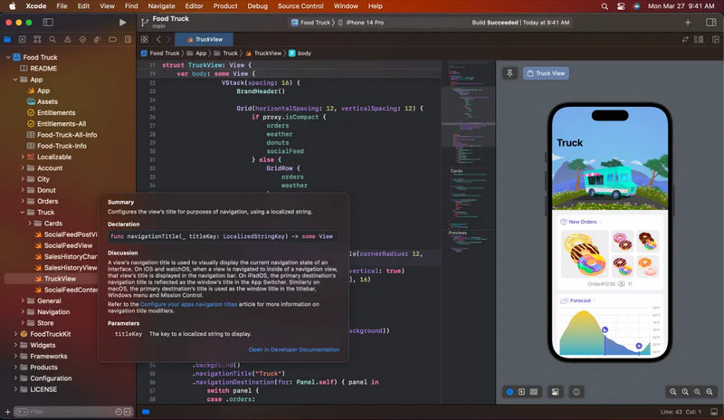Run the project with the play button
724x420 pixels.
click(x=122, y=23)
